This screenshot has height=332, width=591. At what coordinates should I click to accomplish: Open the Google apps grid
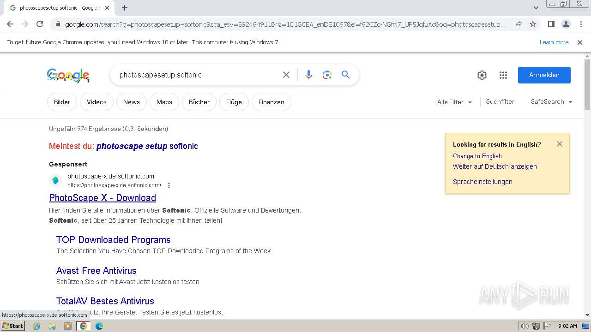click(503, 75)
